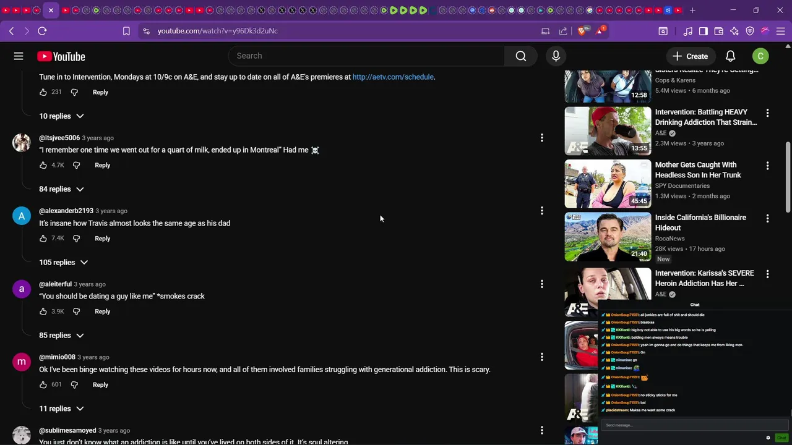Open Brave VPN shield button
792x445 pixels.
point(750,31)
